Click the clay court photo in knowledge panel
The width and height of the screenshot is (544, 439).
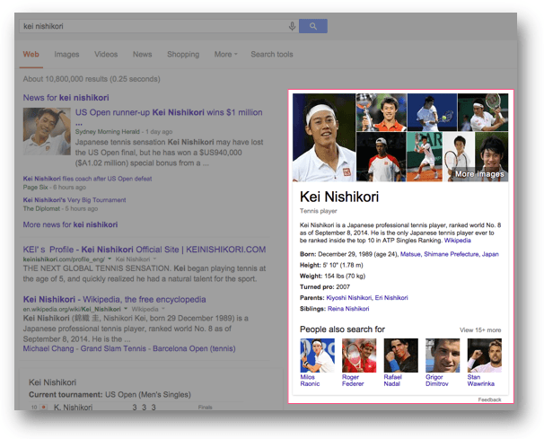[x=425, y=156]
